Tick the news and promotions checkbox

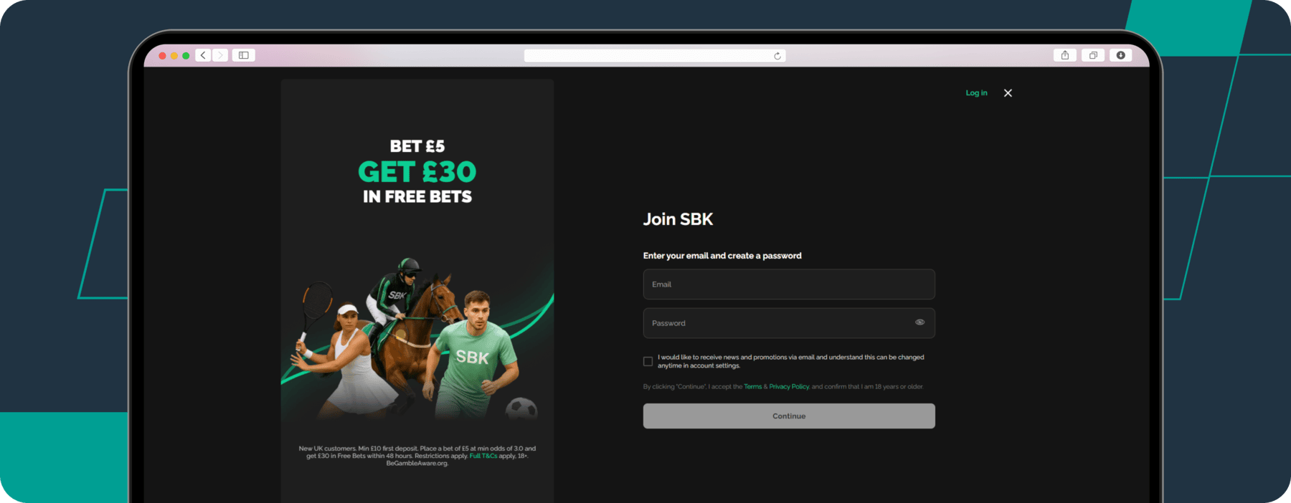coord(648,361)
